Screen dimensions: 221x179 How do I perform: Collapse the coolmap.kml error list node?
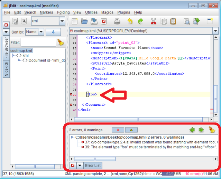[72, 137]
